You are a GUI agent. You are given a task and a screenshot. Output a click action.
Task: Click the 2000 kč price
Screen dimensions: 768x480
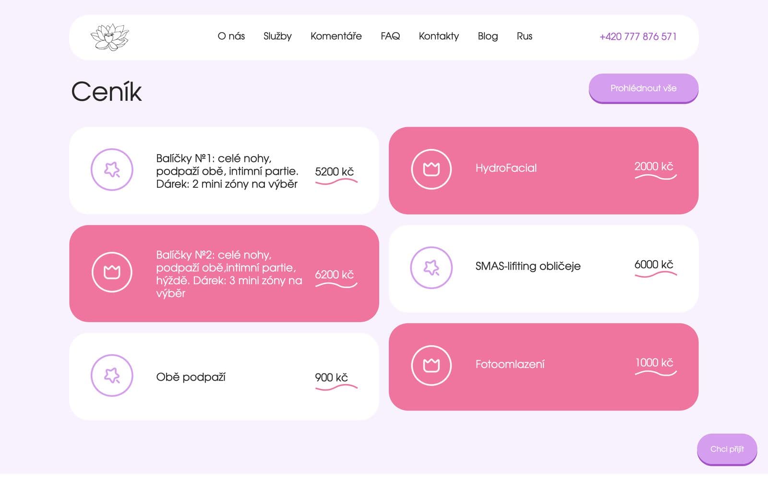(x=654, y=167)
